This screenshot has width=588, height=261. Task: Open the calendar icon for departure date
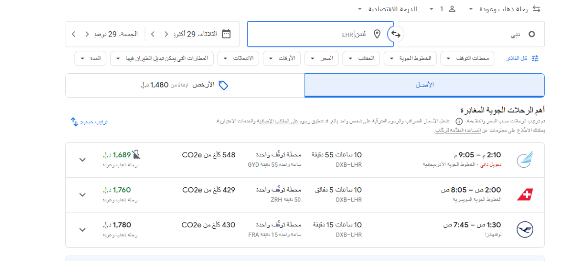click(x=226, y=34)
